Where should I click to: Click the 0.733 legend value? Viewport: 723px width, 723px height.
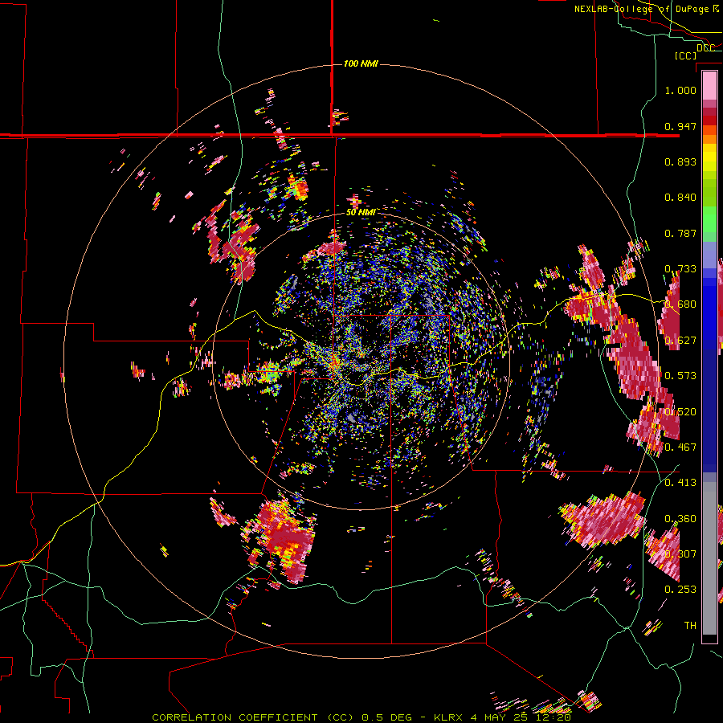pyautogui.click(x=680, y=269)
